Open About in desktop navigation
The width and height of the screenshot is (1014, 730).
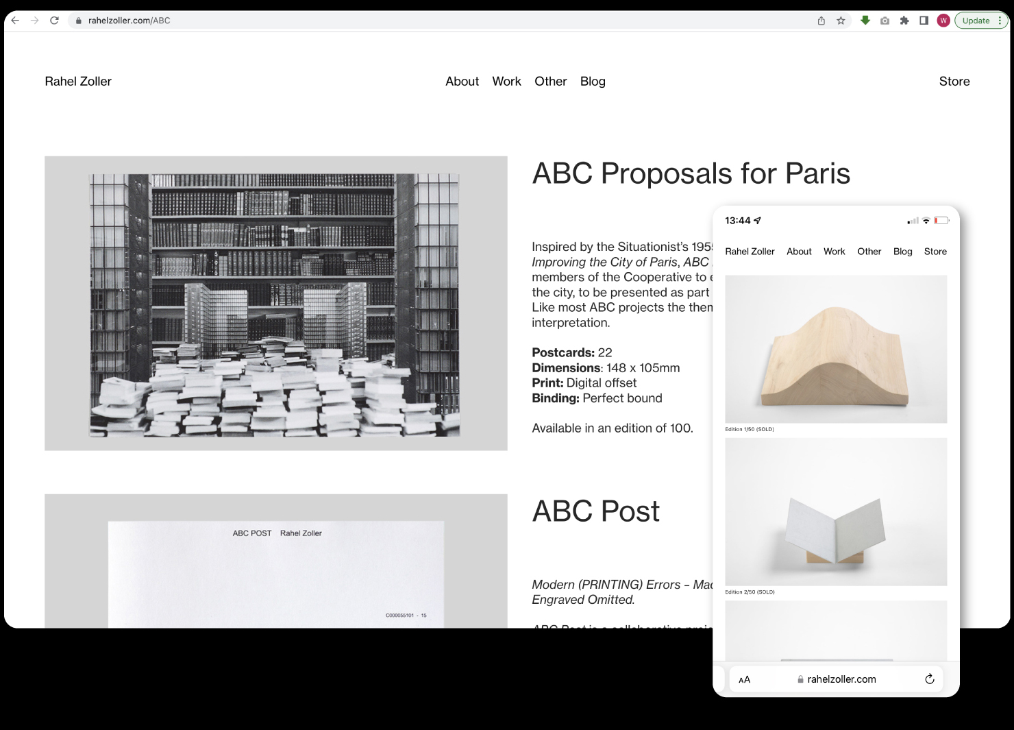point(462,82)
